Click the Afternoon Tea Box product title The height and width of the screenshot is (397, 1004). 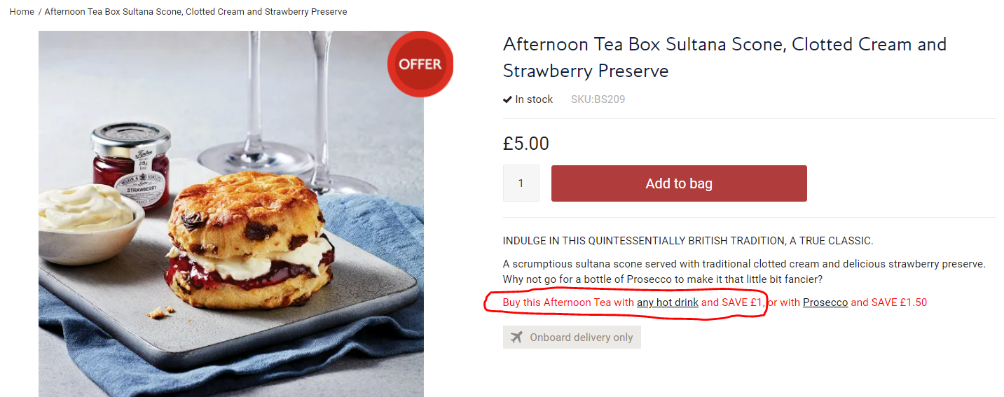click(724, 57)
